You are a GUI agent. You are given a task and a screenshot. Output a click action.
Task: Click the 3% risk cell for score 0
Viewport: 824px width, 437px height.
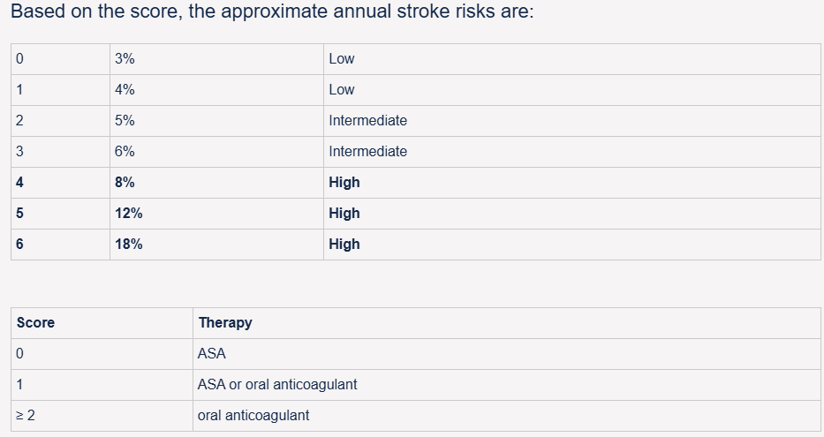pyautogui.click(x=216, y=59)
